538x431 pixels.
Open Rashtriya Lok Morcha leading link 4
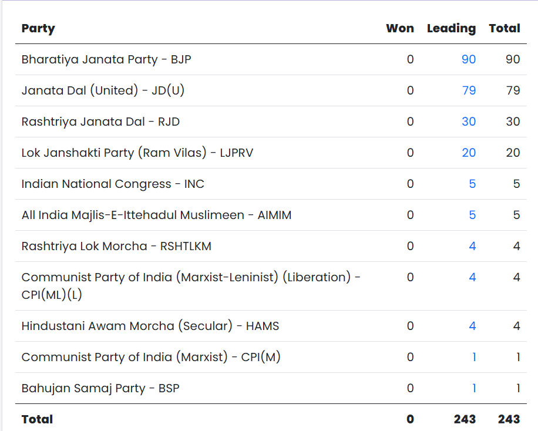[472, 246]
